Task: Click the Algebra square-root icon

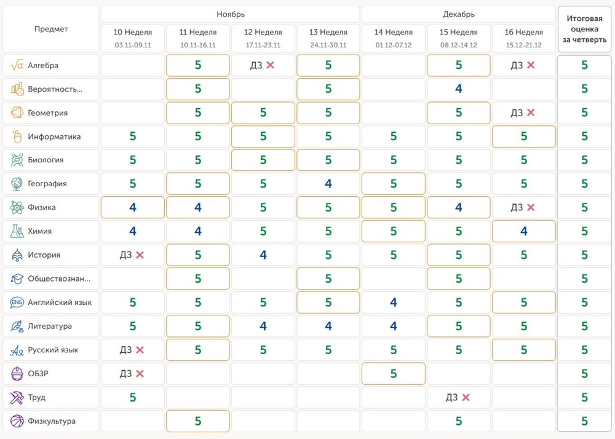Action: point(17,65)
